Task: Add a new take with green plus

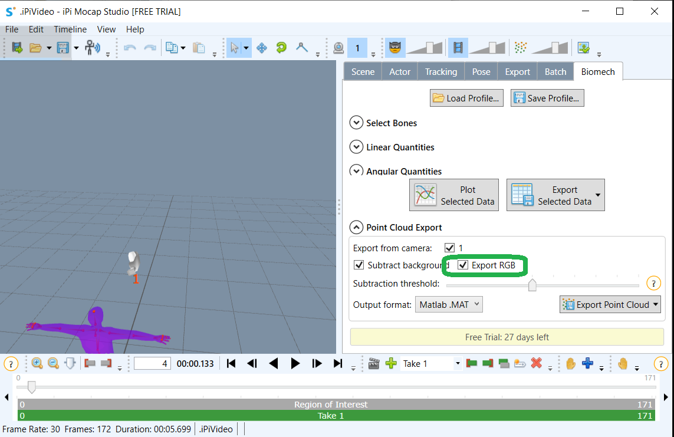Action: pyautogui.click(x=391, y=363)
